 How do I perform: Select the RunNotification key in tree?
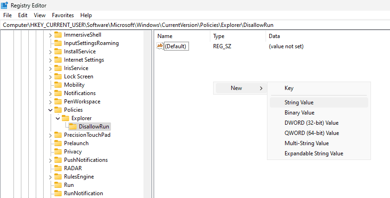[83, 193]
